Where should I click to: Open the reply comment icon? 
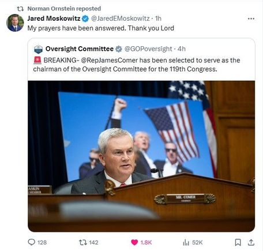[31, 242]
